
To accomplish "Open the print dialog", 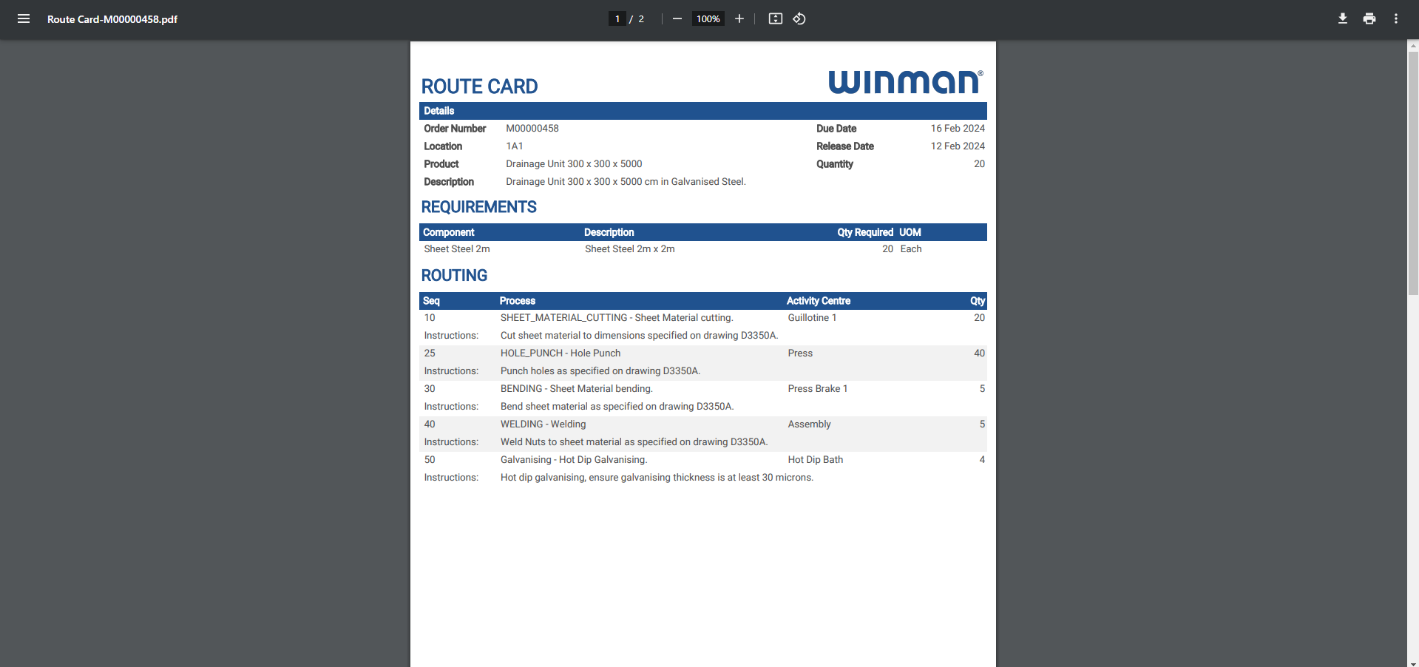I will (x=1369, y=18).
